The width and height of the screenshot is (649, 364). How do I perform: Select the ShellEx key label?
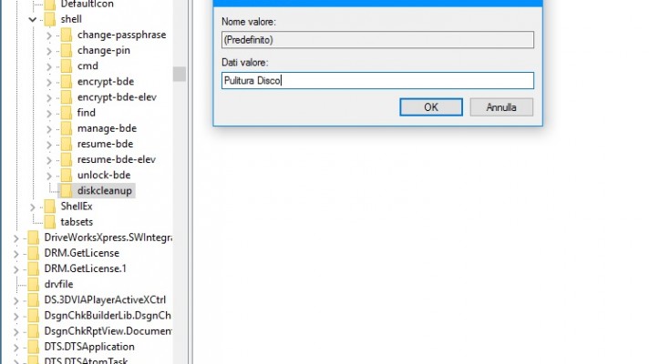click(x=77, y=207)
